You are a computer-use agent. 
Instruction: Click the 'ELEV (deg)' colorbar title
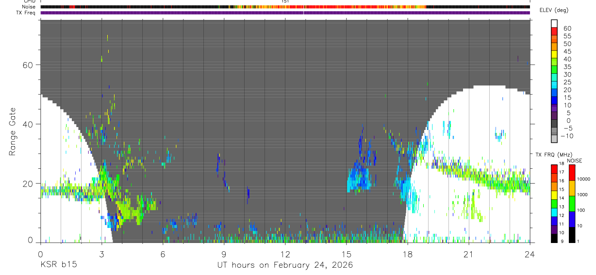pyautogui.click(x=554, y=10)
